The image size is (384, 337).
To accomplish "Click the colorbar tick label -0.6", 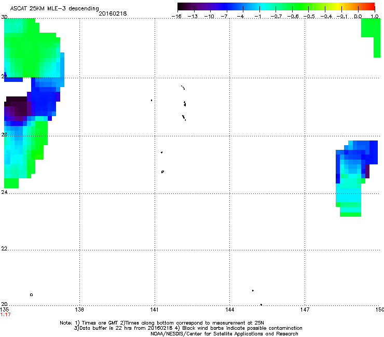I will pos(293,17).
